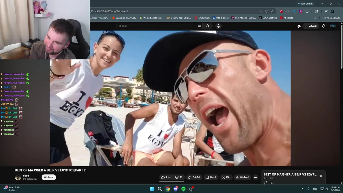The width and height of the screenshot is (343, 193).
Task: Open the Chuki Beats bookmark
Action: point(202,18)
